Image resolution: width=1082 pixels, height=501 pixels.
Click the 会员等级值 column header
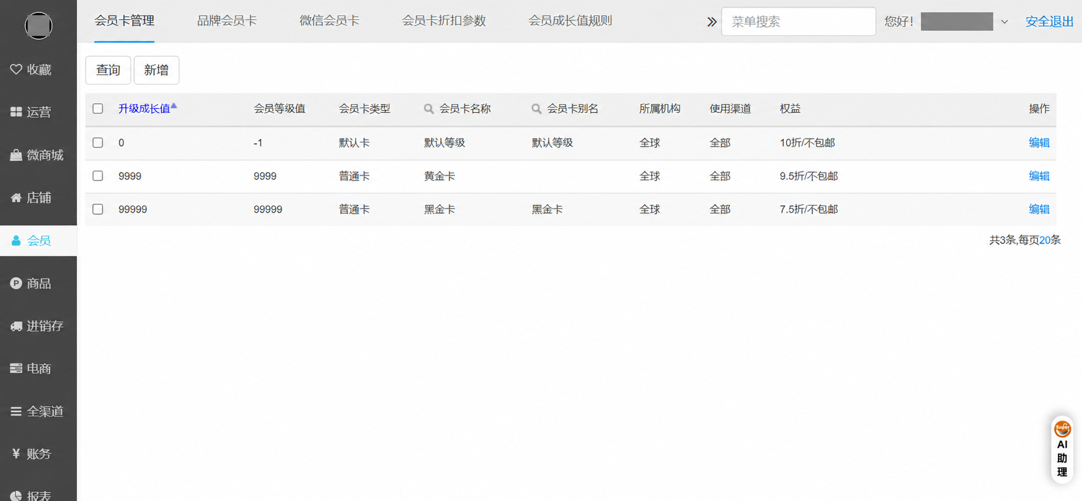(x=279, y=109)
